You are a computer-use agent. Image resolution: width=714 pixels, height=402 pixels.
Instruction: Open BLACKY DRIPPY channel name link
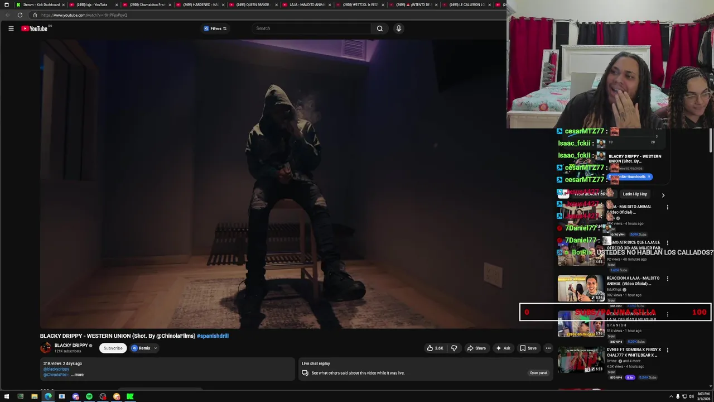pyautogui.click(x=71, y=346)
